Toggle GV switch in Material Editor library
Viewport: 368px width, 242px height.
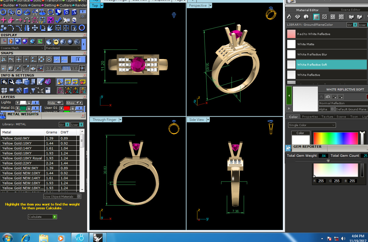pyautogui.click(x=355, y=25)
